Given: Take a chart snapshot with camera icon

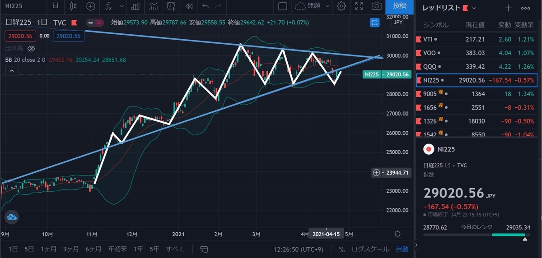Looking at the screenshot, I should tap(376, 6).
